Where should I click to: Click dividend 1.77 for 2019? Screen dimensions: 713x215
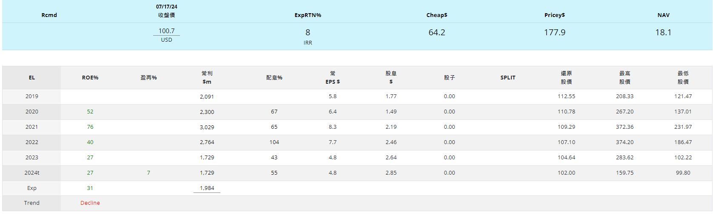pyautogui.click(x=391, y=96)
